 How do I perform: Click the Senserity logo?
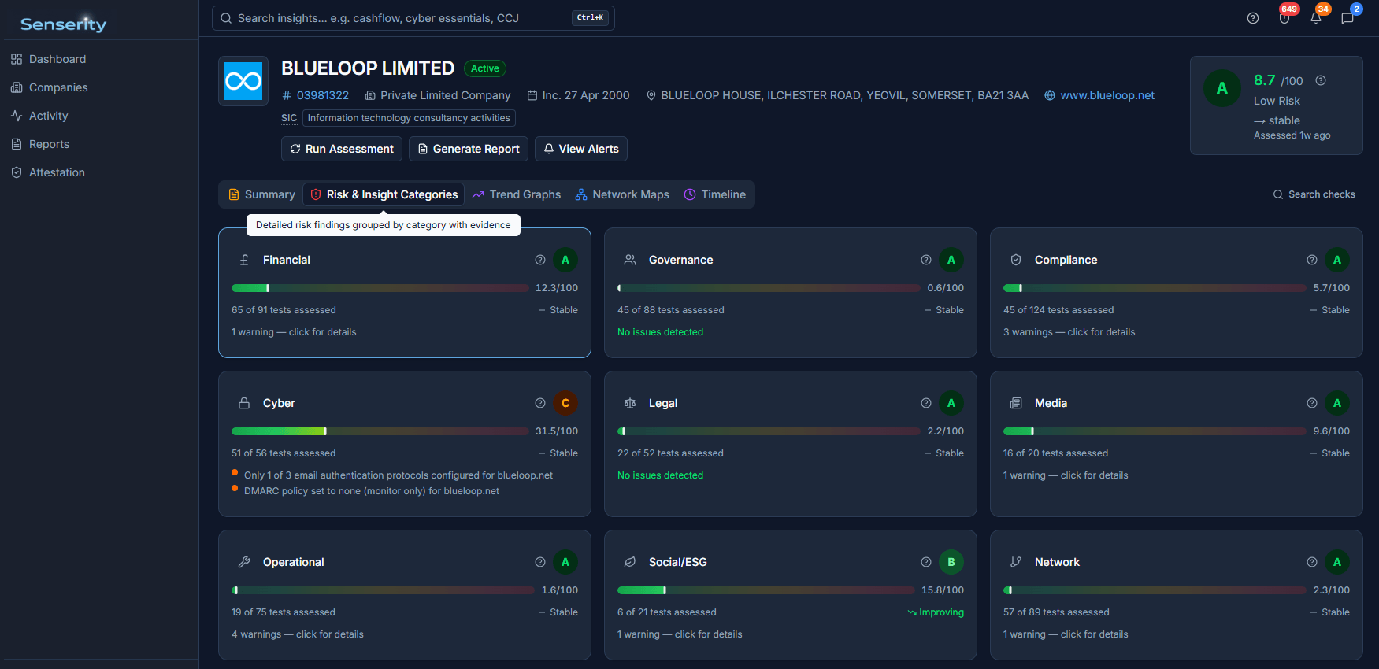[x=63, y=24]
